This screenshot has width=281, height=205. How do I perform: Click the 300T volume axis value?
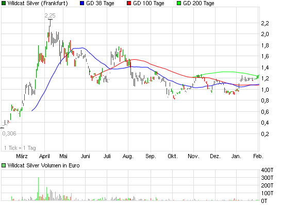(x=267, y=178)
